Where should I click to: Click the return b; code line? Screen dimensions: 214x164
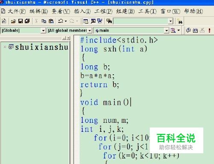coord(100,85)
